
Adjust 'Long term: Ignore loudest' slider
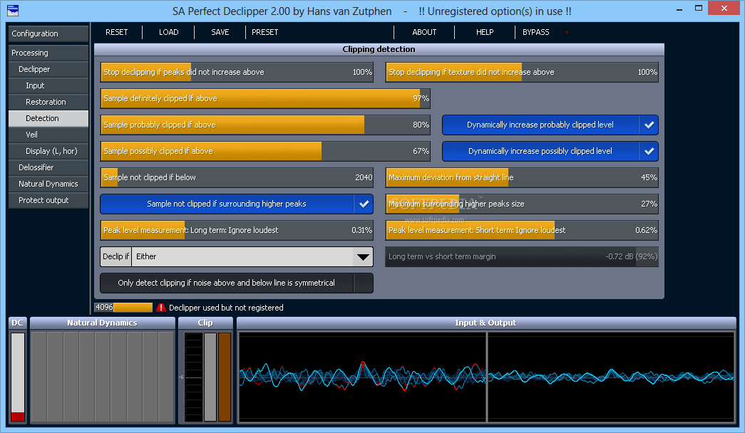237,230
